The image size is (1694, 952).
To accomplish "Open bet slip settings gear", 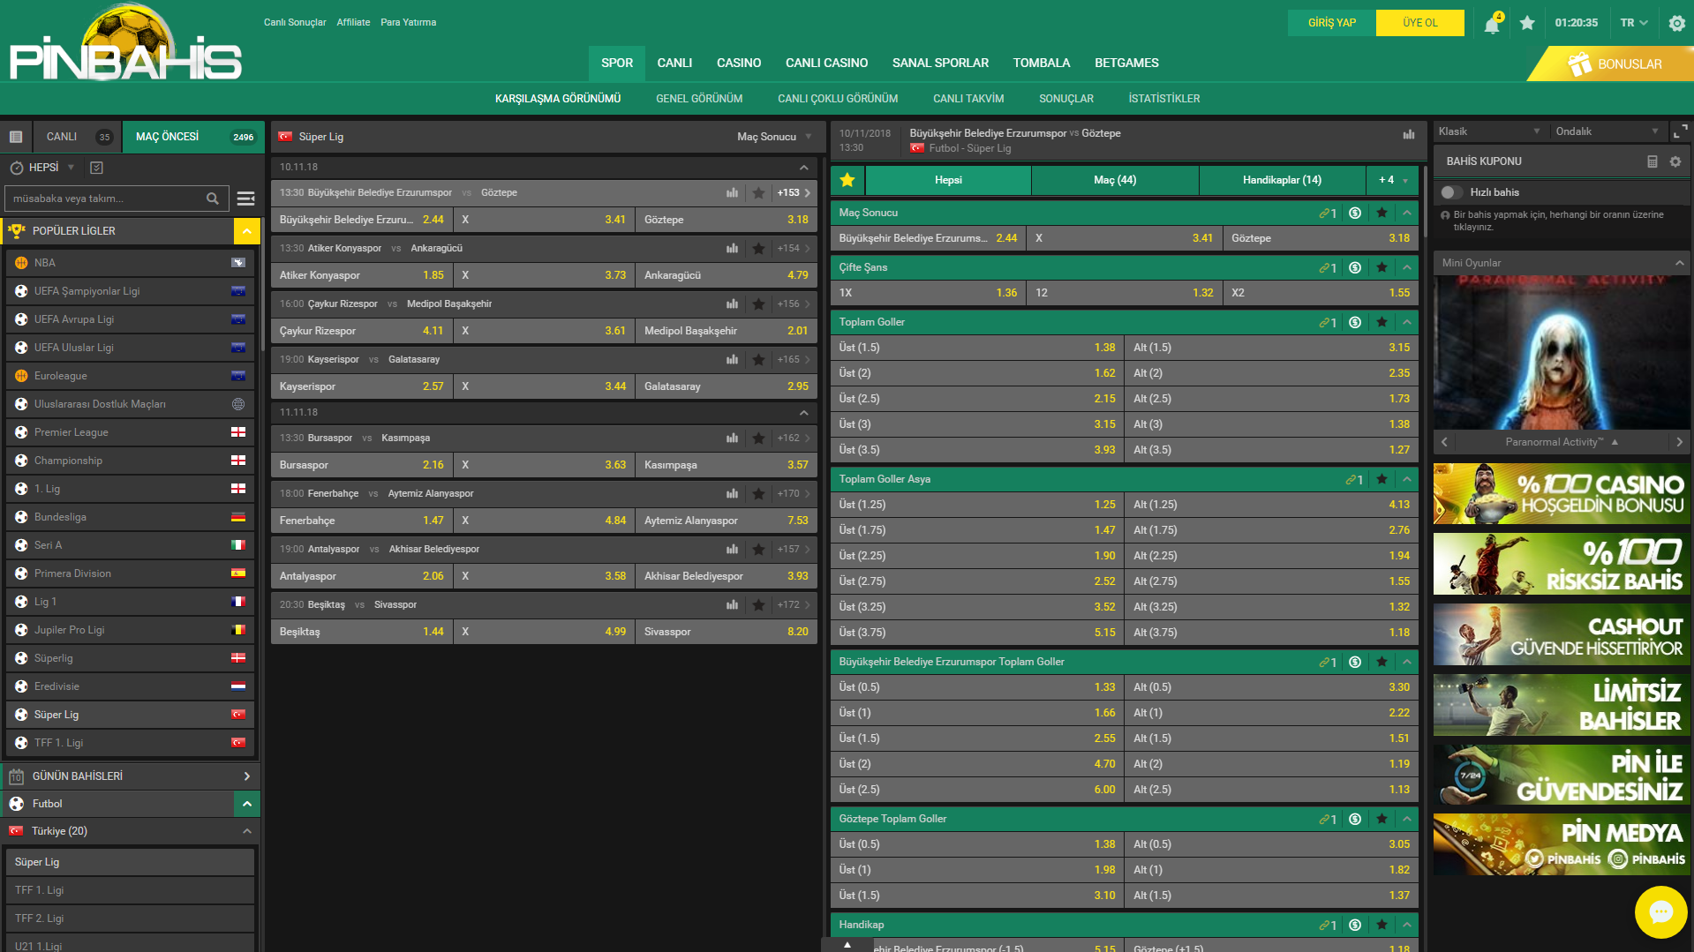I will tap(1675, 161).
